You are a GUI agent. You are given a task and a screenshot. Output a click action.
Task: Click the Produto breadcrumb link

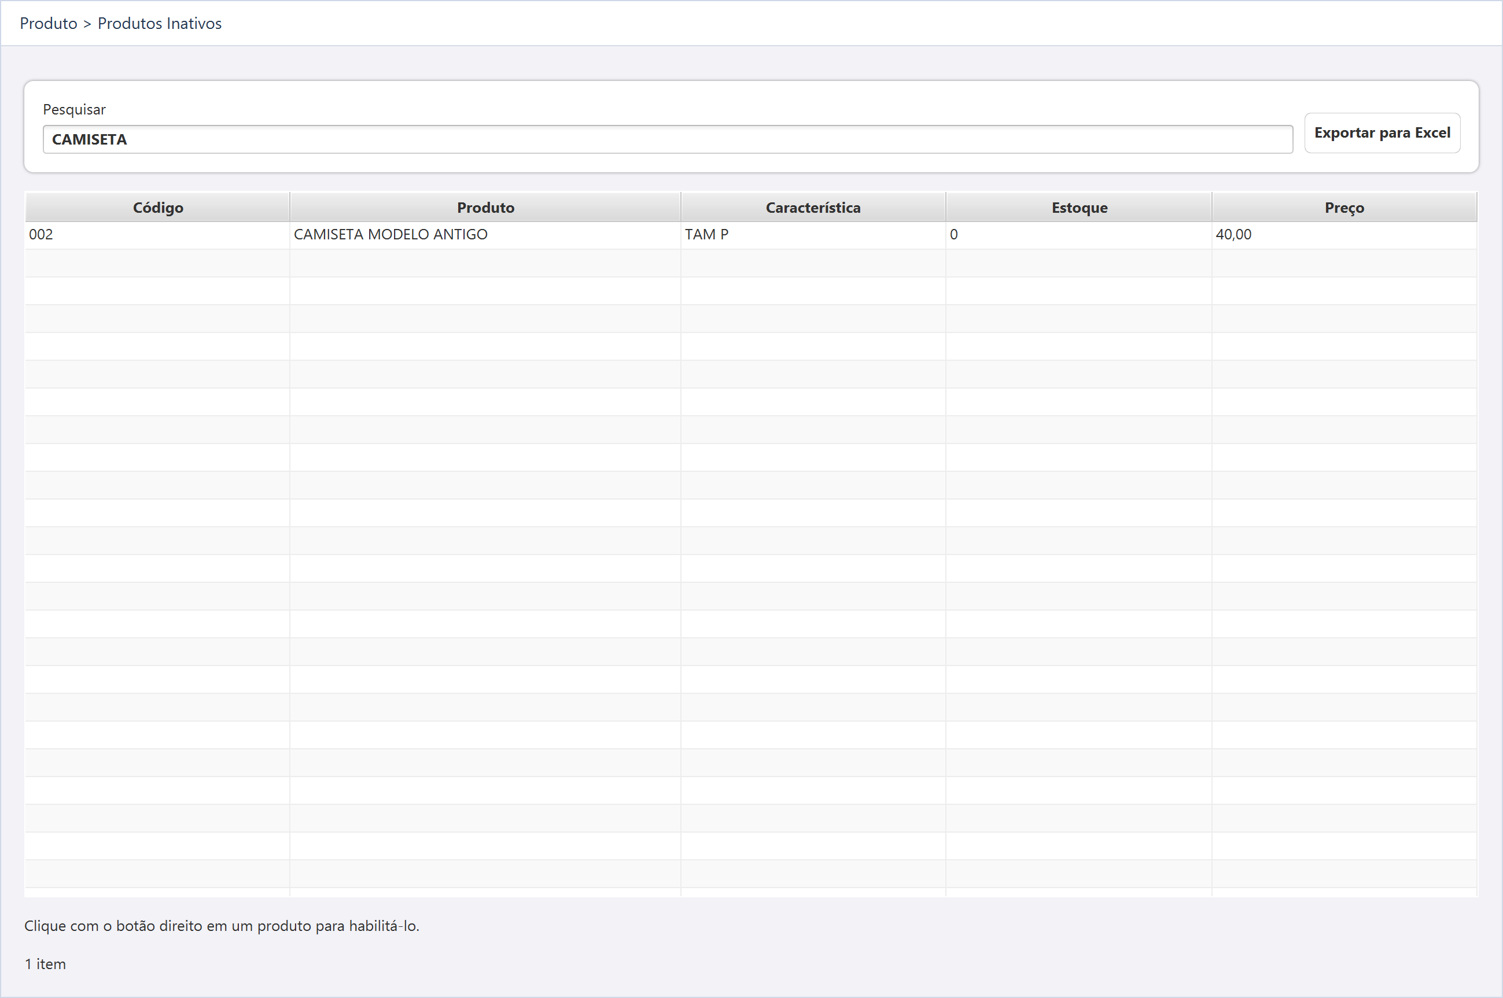pos(49,24)
